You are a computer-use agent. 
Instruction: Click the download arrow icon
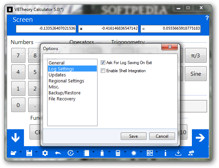coord(179,153)
